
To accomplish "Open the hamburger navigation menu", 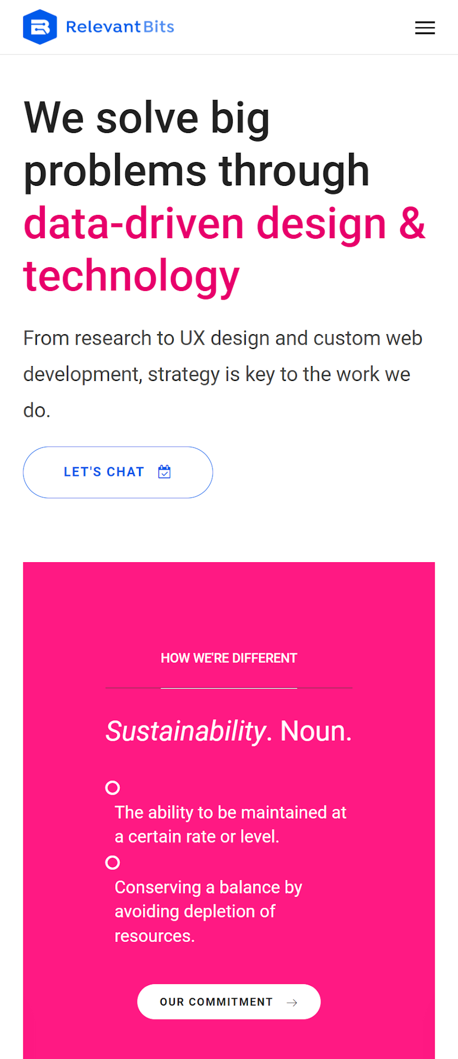I will click(425, 28).
